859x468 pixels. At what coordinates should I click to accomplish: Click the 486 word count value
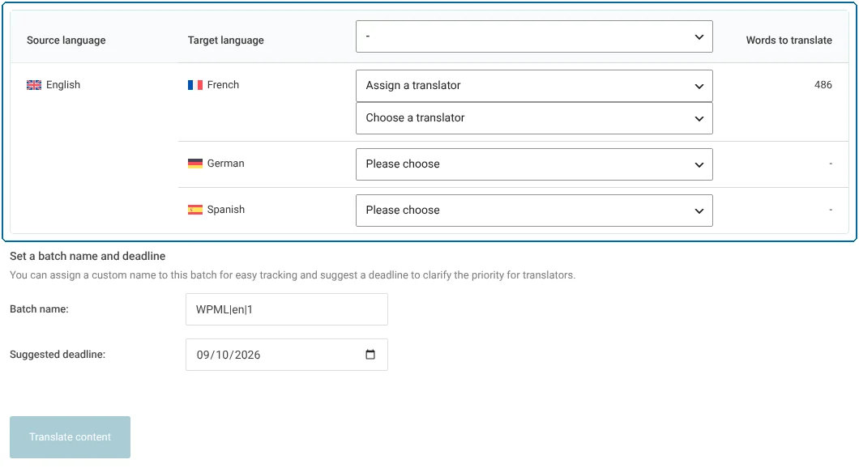click(x=823, y=85)
